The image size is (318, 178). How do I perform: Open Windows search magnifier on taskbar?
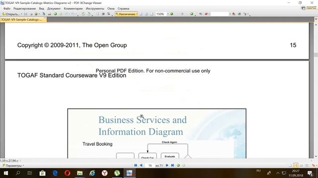[18, 173]
